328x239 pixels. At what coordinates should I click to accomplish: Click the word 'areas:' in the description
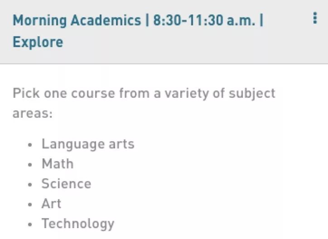(x=33, y=113)
